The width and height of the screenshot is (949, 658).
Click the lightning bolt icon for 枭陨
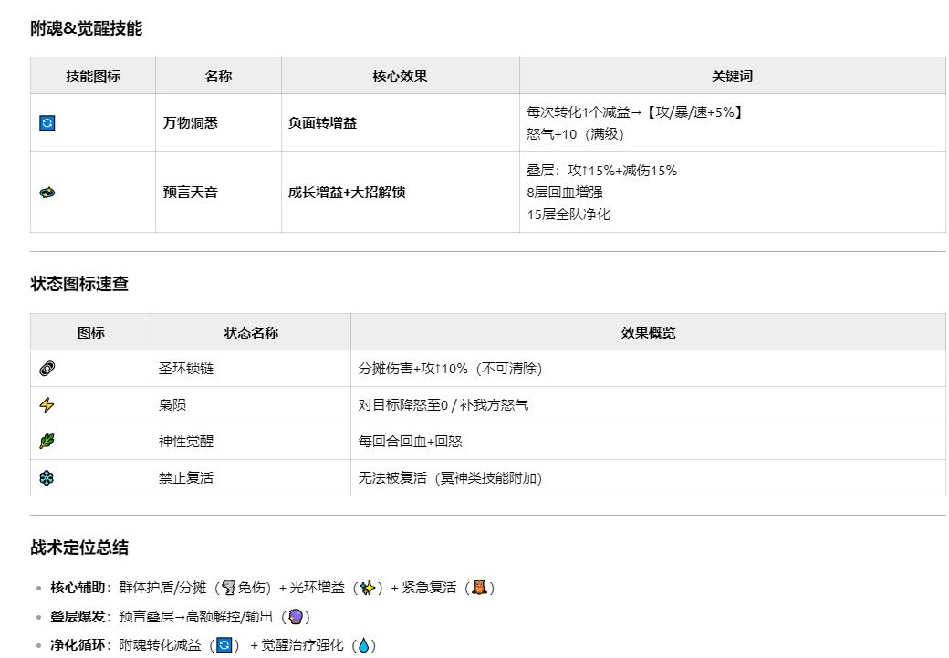tap(47, 404)
